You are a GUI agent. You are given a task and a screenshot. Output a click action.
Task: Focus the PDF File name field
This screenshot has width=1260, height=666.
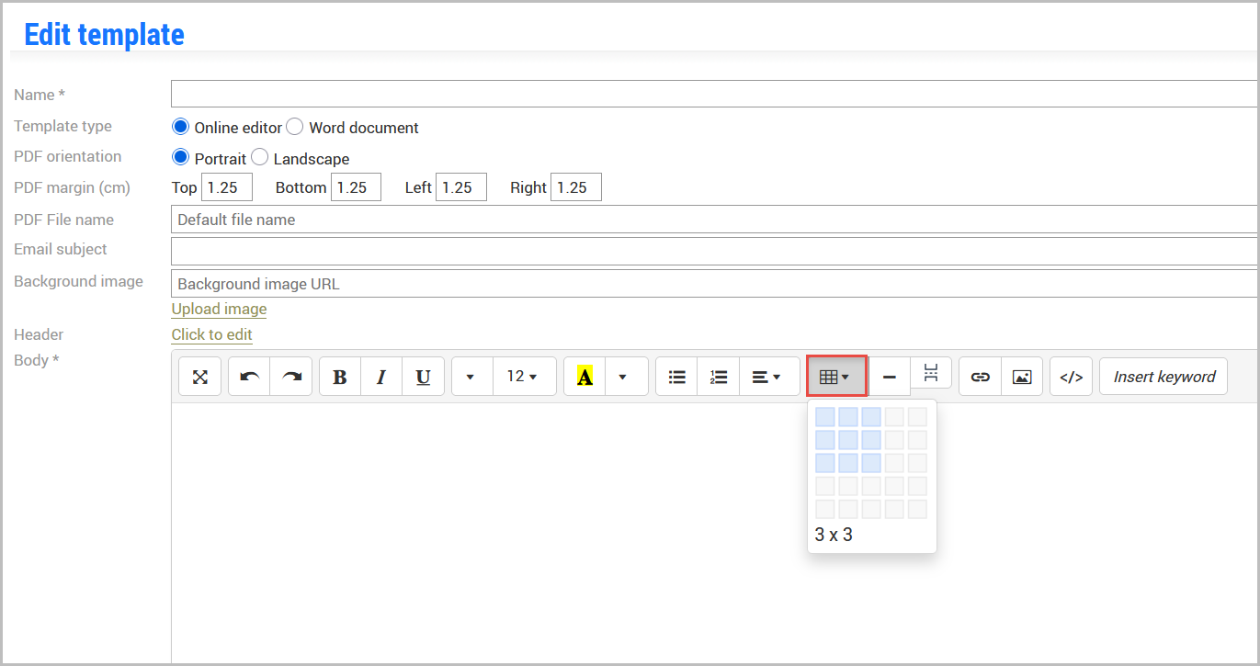point(715,220)
